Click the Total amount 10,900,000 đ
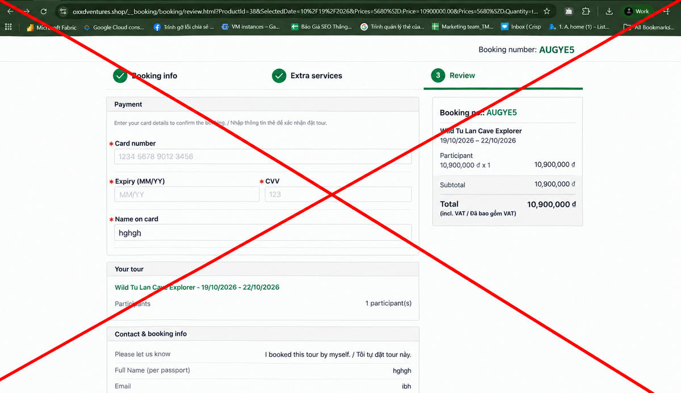The height and width of the screenshot is (393, 681). pos(552,204)
